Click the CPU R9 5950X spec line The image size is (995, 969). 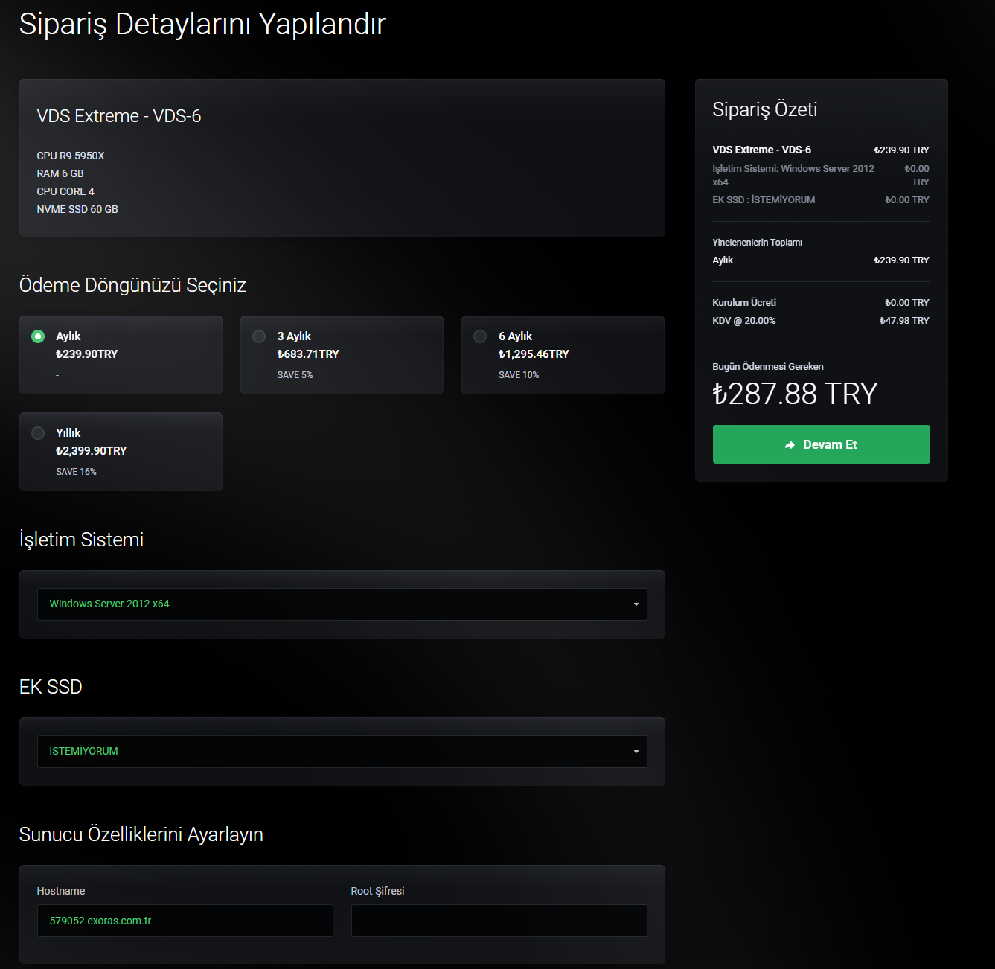(71, 156)
